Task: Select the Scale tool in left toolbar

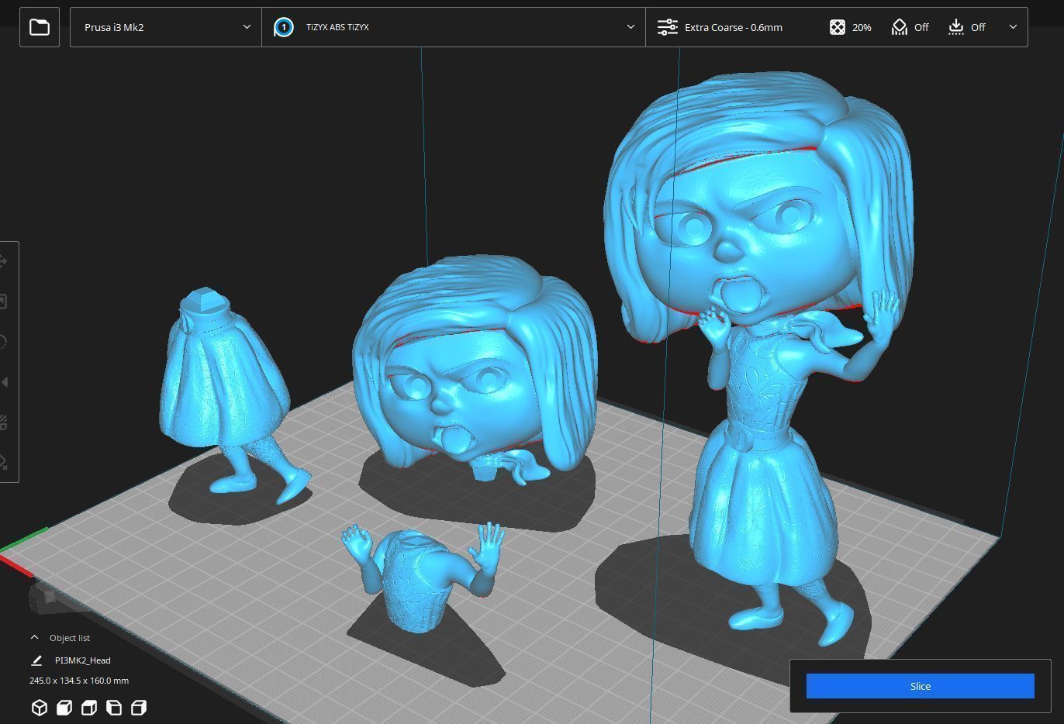Action: pos(4,302)
